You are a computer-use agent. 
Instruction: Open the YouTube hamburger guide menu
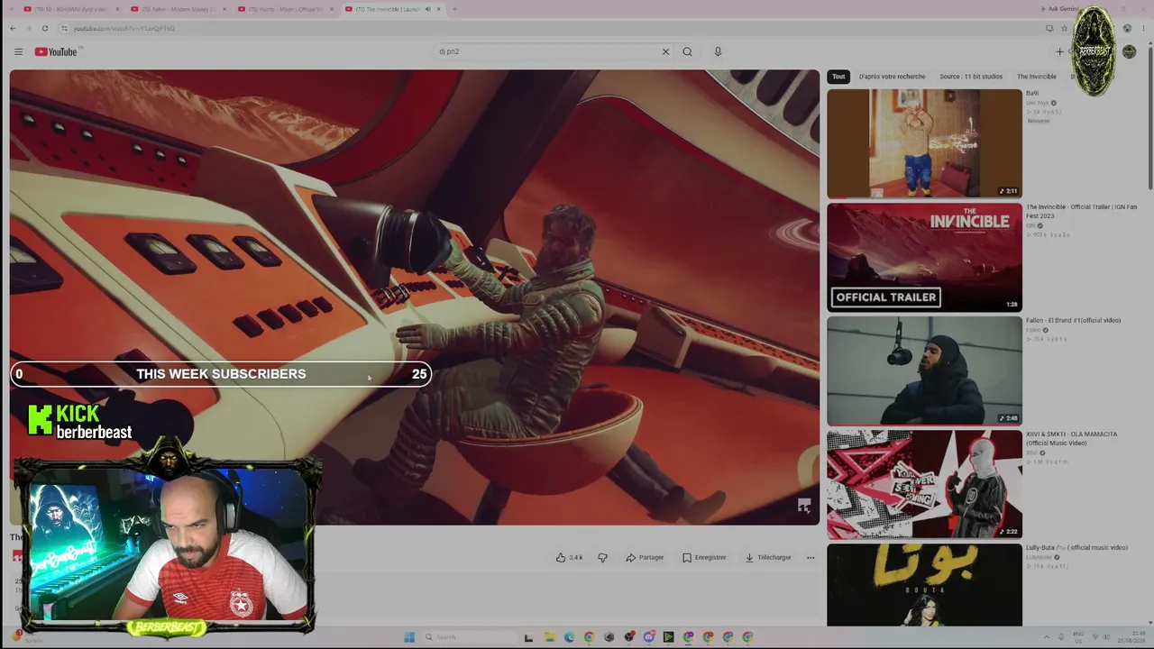[x=18, y=51]
